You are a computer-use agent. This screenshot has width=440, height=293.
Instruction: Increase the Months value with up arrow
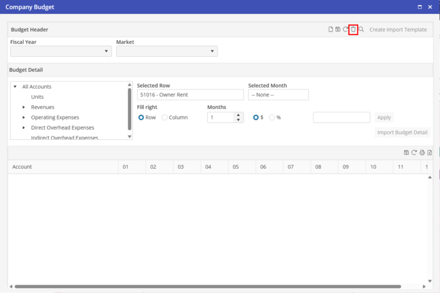(238, 115)
